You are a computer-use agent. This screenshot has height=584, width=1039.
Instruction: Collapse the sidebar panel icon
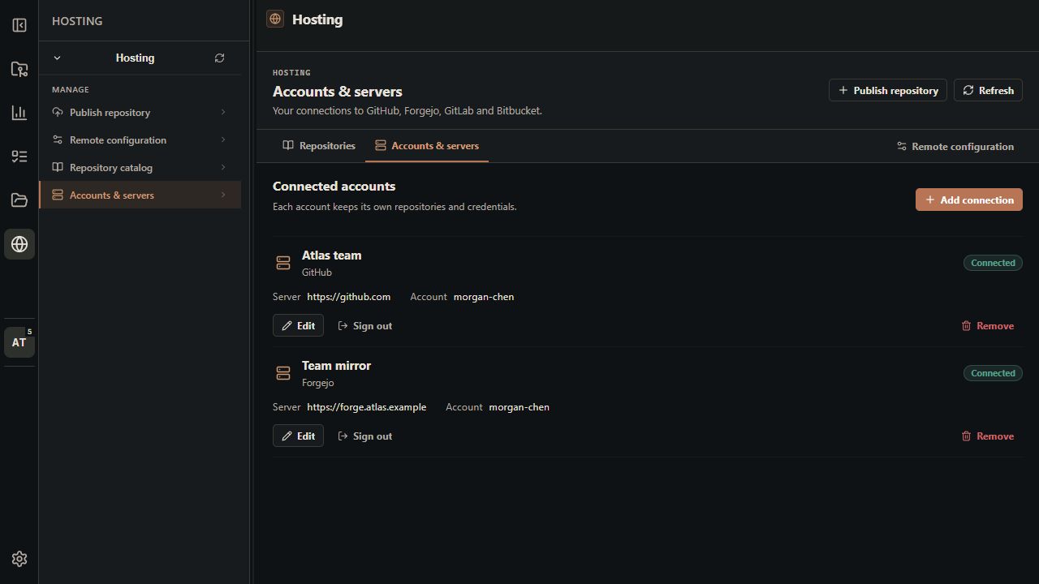pos(19,25)
